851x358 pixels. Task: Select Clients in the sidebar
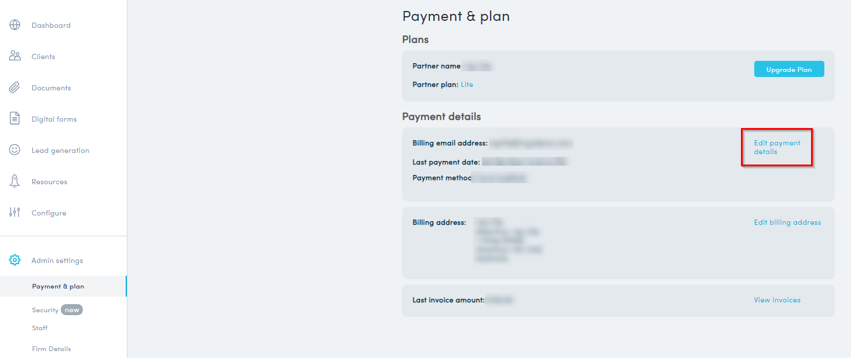(x=43, y=57)
